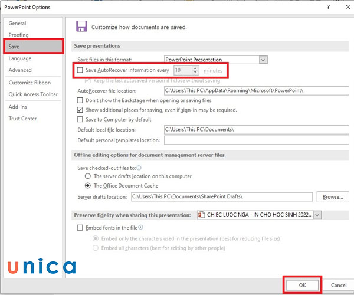Open the Save files in this format dropdown
The image size is (354, 295).
[263, 60]
